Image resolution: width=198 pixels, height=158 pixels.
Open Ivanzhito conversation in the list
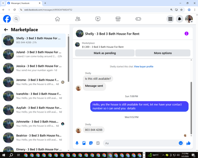(34, 96)
